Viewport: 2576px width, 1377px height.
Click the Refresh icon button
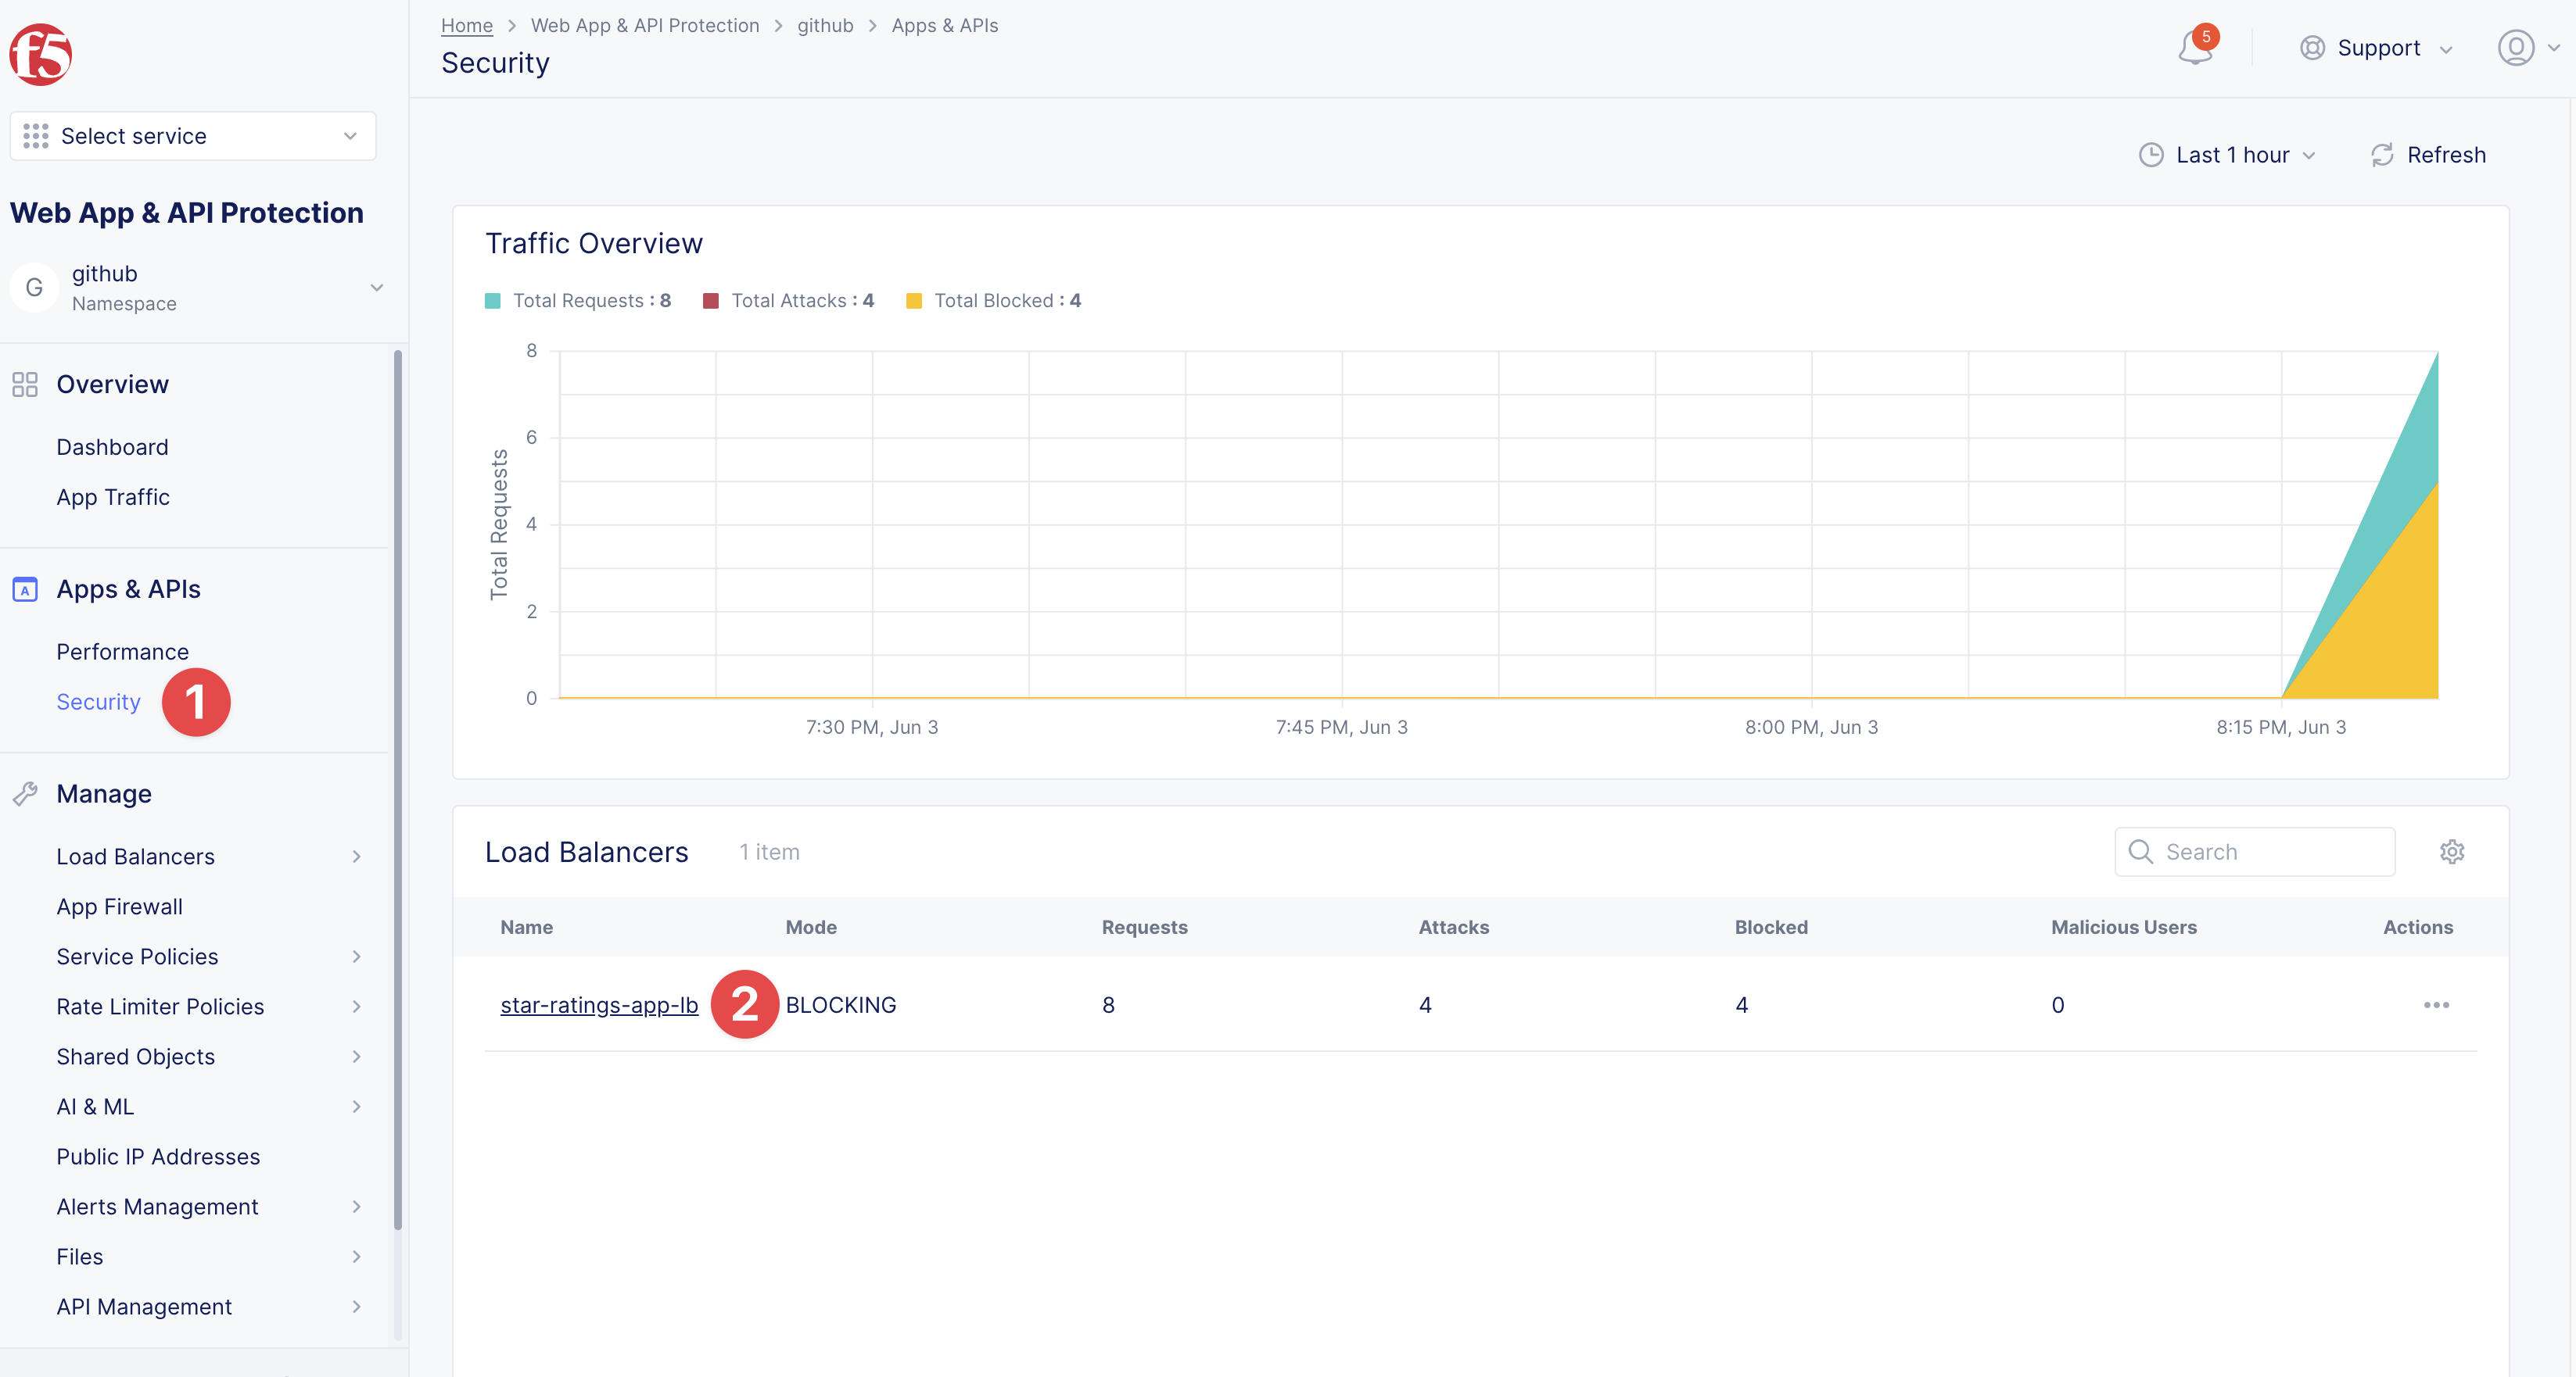pos(2382,155)
